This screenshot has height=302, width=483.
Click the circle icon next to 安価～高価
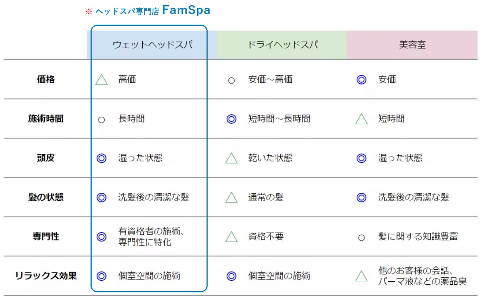(231, 81)
